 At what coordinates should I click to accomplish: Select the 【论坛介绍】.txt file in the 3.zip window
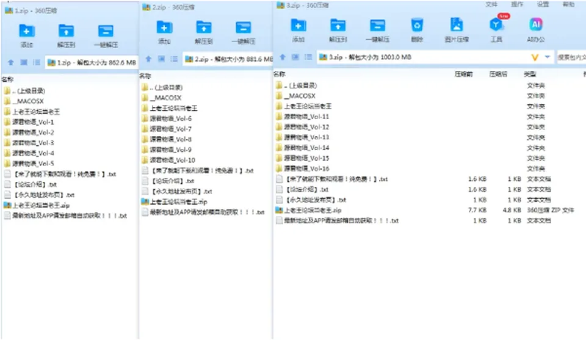302,190
